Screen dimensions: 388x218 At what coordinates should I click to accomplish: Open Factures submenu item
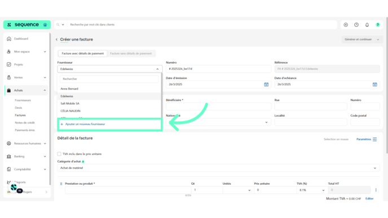pyautogui.click(x=20, y=115)
